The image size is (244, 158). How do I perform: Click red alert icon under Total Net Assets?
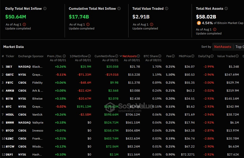coord(215,29)
